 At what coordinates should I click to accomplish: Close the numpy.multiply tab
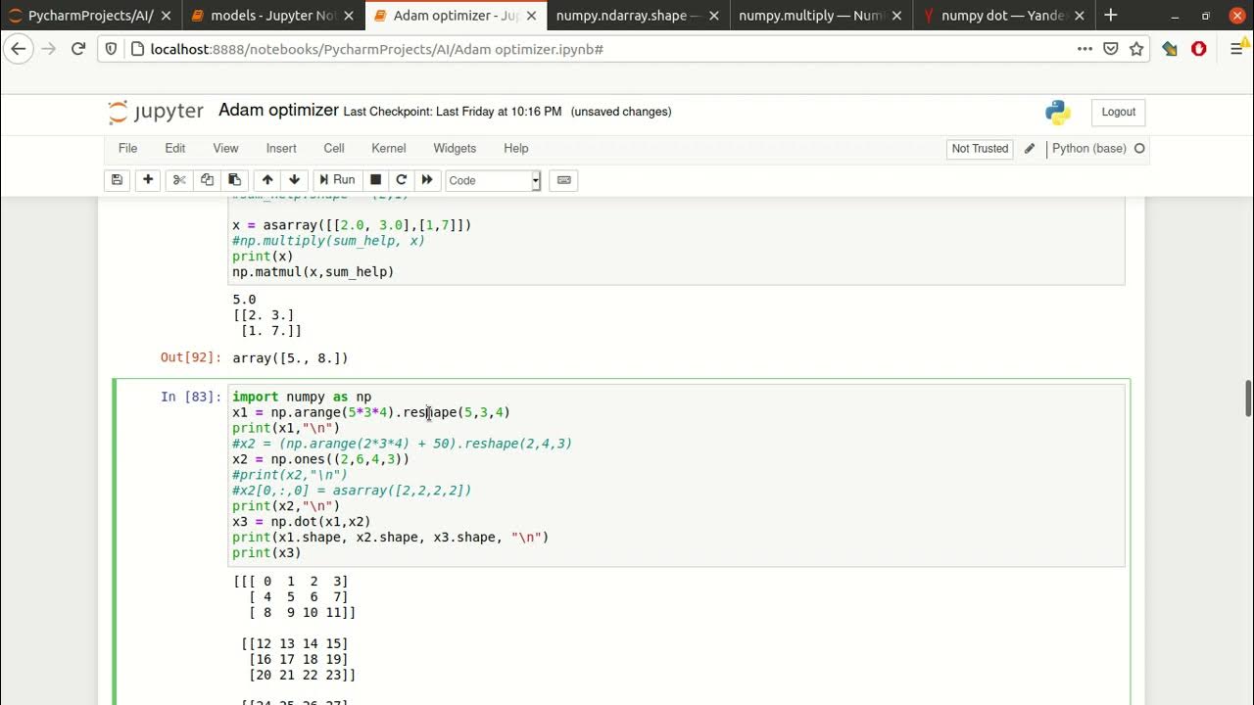[x=894, y=16]
